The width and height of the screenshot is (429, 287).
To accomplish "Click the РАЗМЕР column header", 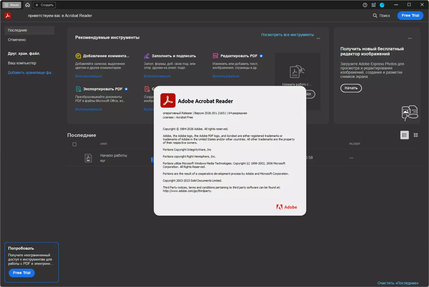I will coord(355,144).
